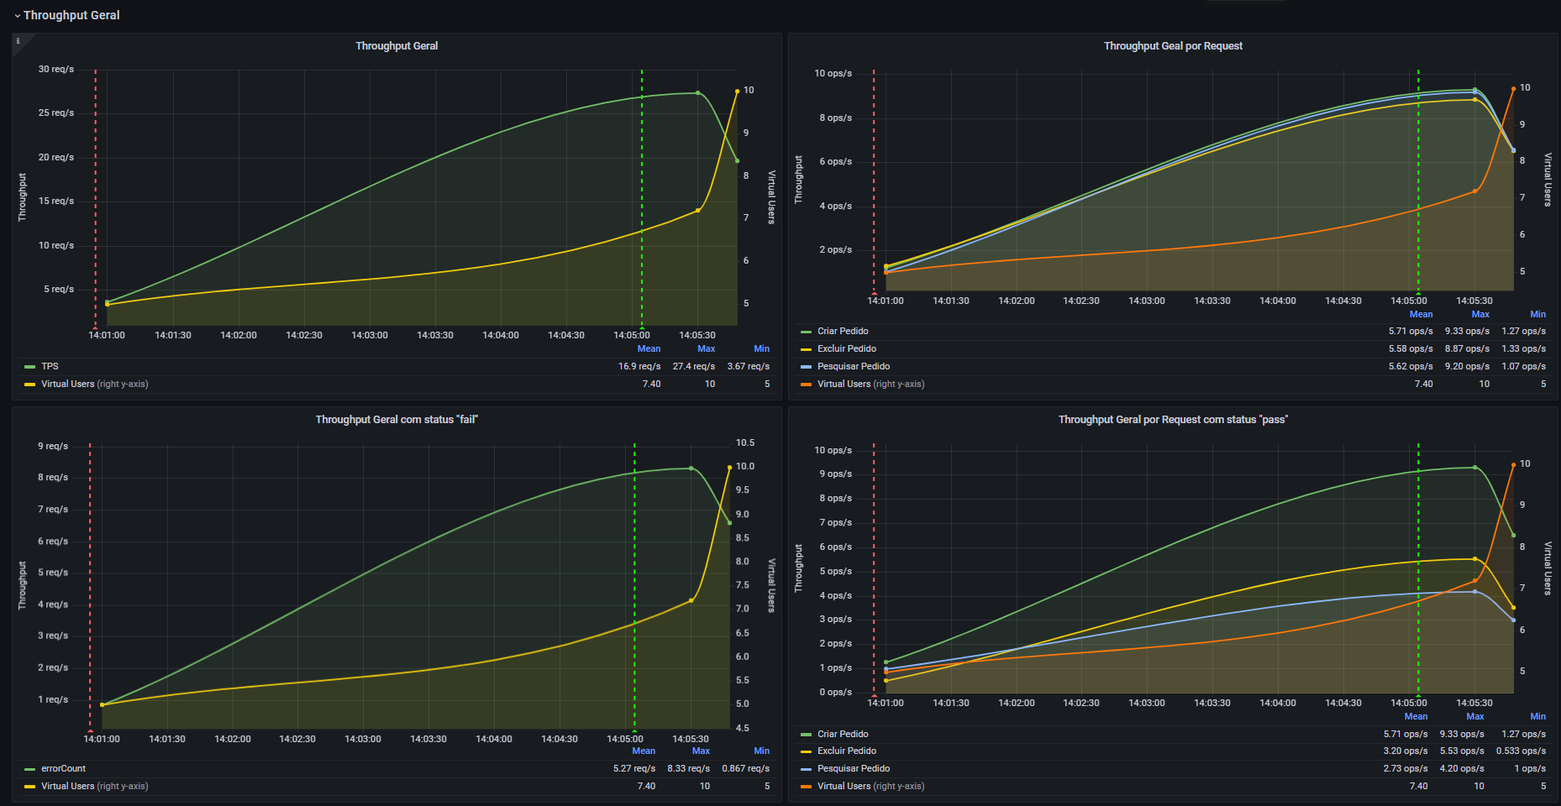Click Pesquisar Pedido blue swatch in pass legend

point(806,769)
